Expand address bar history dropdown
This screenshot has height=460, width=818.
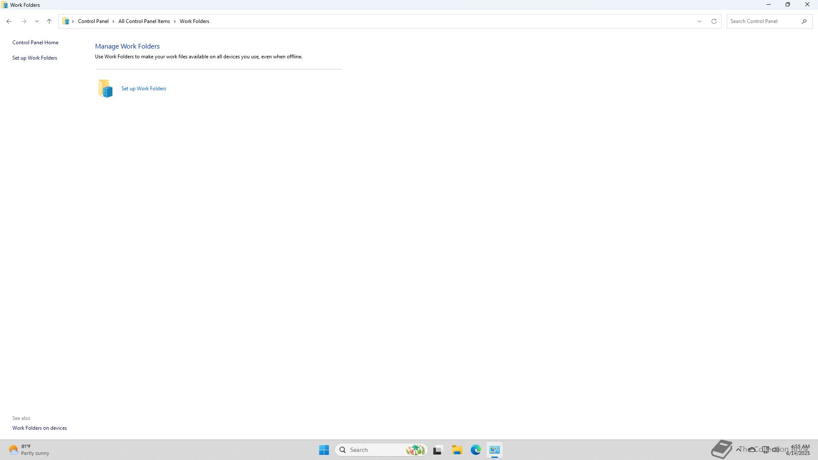699,21
